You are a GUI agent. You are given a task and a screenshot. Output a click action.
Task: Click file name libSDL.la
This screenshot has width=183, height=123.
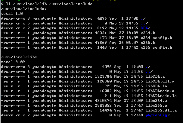pyautogui.click(x=156, y=86)
